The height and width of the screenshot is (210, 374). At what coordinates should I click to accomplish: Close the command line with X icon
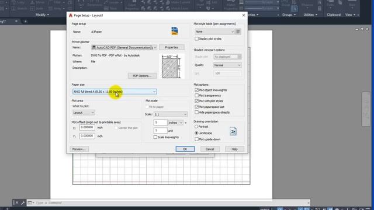coord(17,203)
